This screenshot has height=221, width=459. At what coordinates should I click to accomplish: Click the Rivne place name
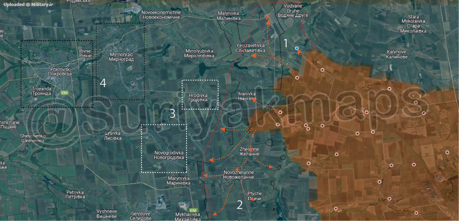[85, 53]
